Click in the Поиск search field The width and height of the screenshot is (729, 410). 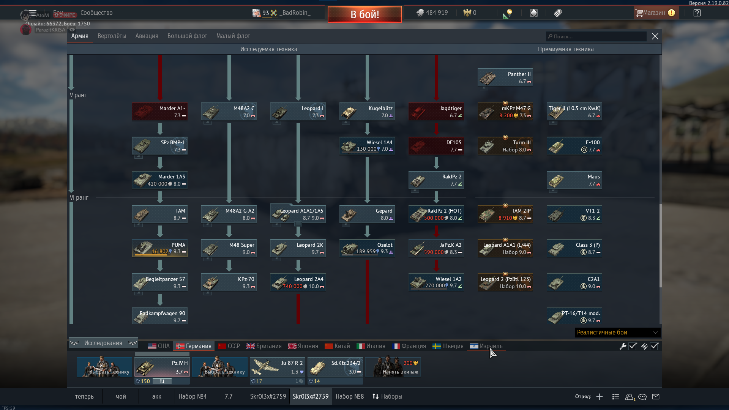click(596, 36)
